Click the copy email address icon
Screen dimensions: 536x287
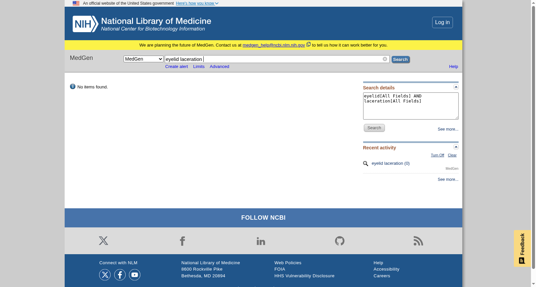pos(309,44)
